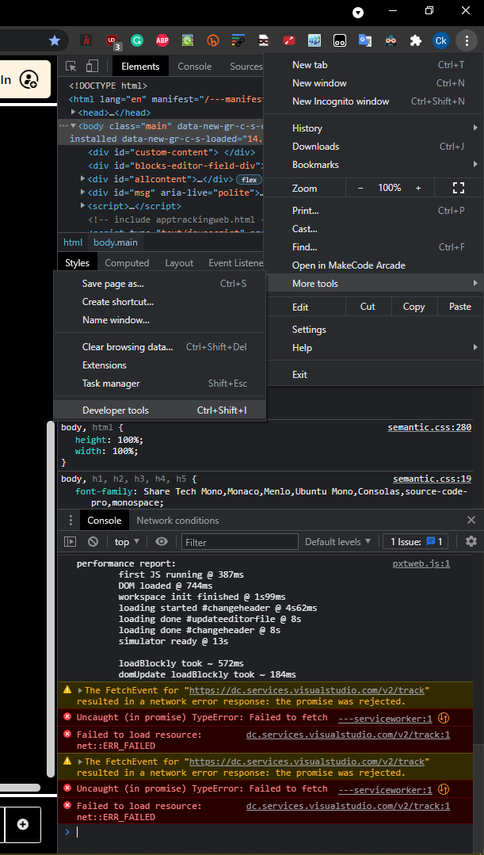Open the Grammarly extension icon
The image size is (484, 855).
coord(137,40)
